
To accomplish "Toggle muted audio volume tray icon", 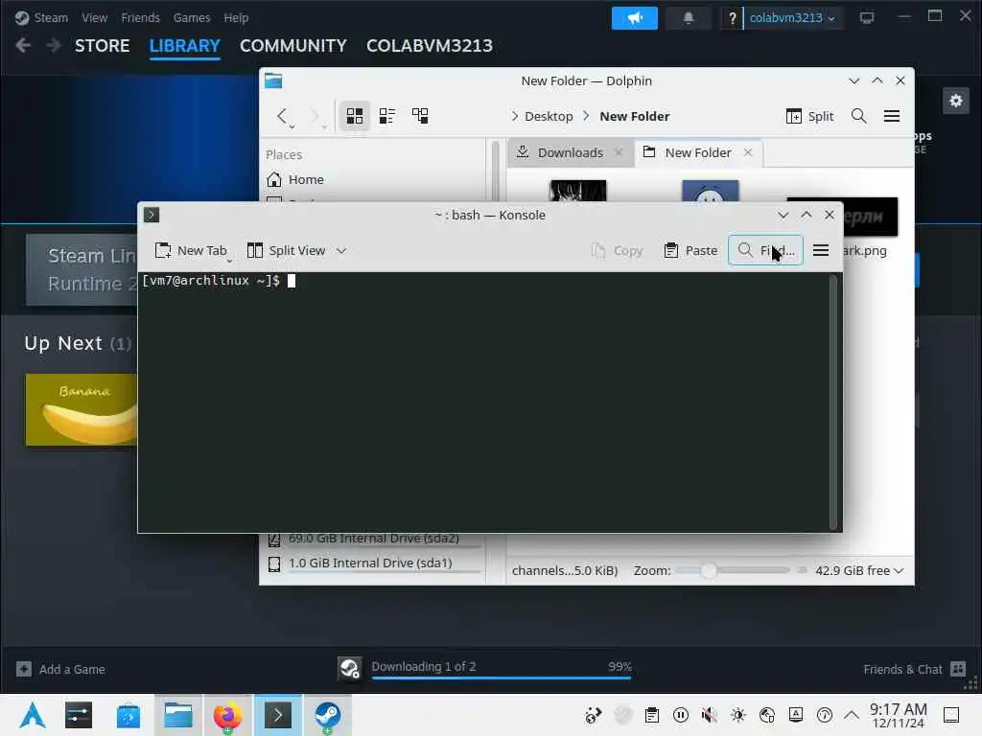I will [709, 715].
